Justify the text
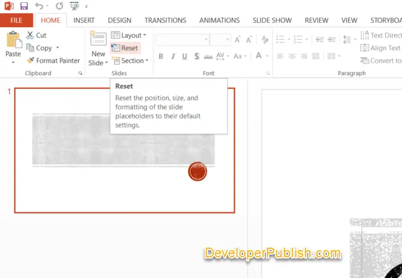The image size is (402, 278). point(315,56)
